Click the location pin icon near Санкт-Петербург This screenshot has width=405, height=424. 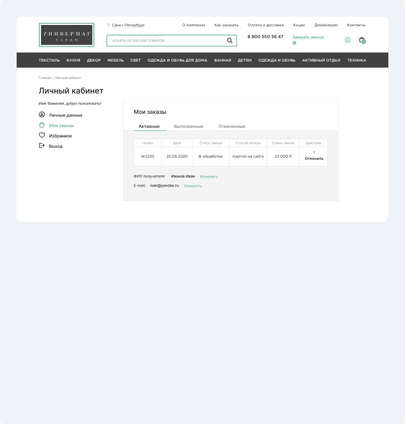click(x=108, y=25)
